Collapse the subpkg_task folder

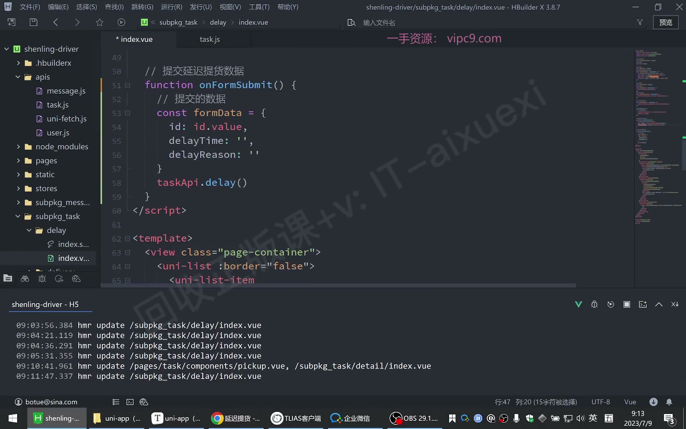(x=18, y=216)
